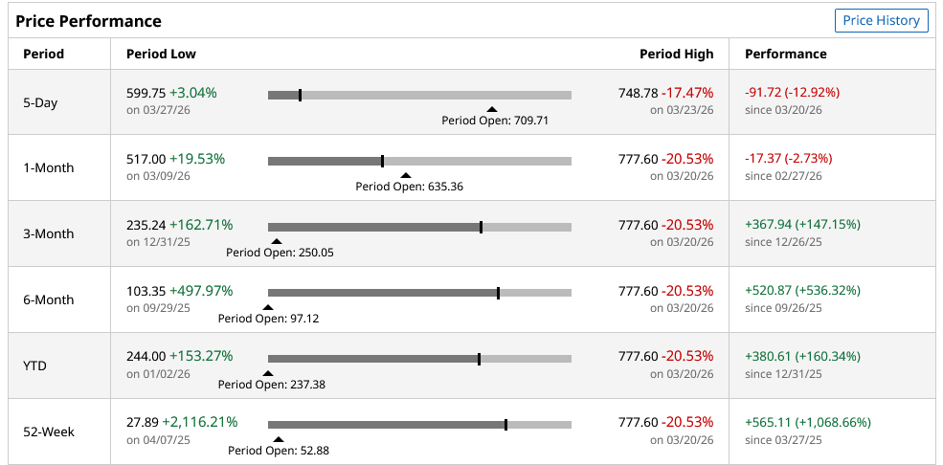Select the 5-Day high value 748.78
This screenshot has width=943, height=465.
pos(638,93)
